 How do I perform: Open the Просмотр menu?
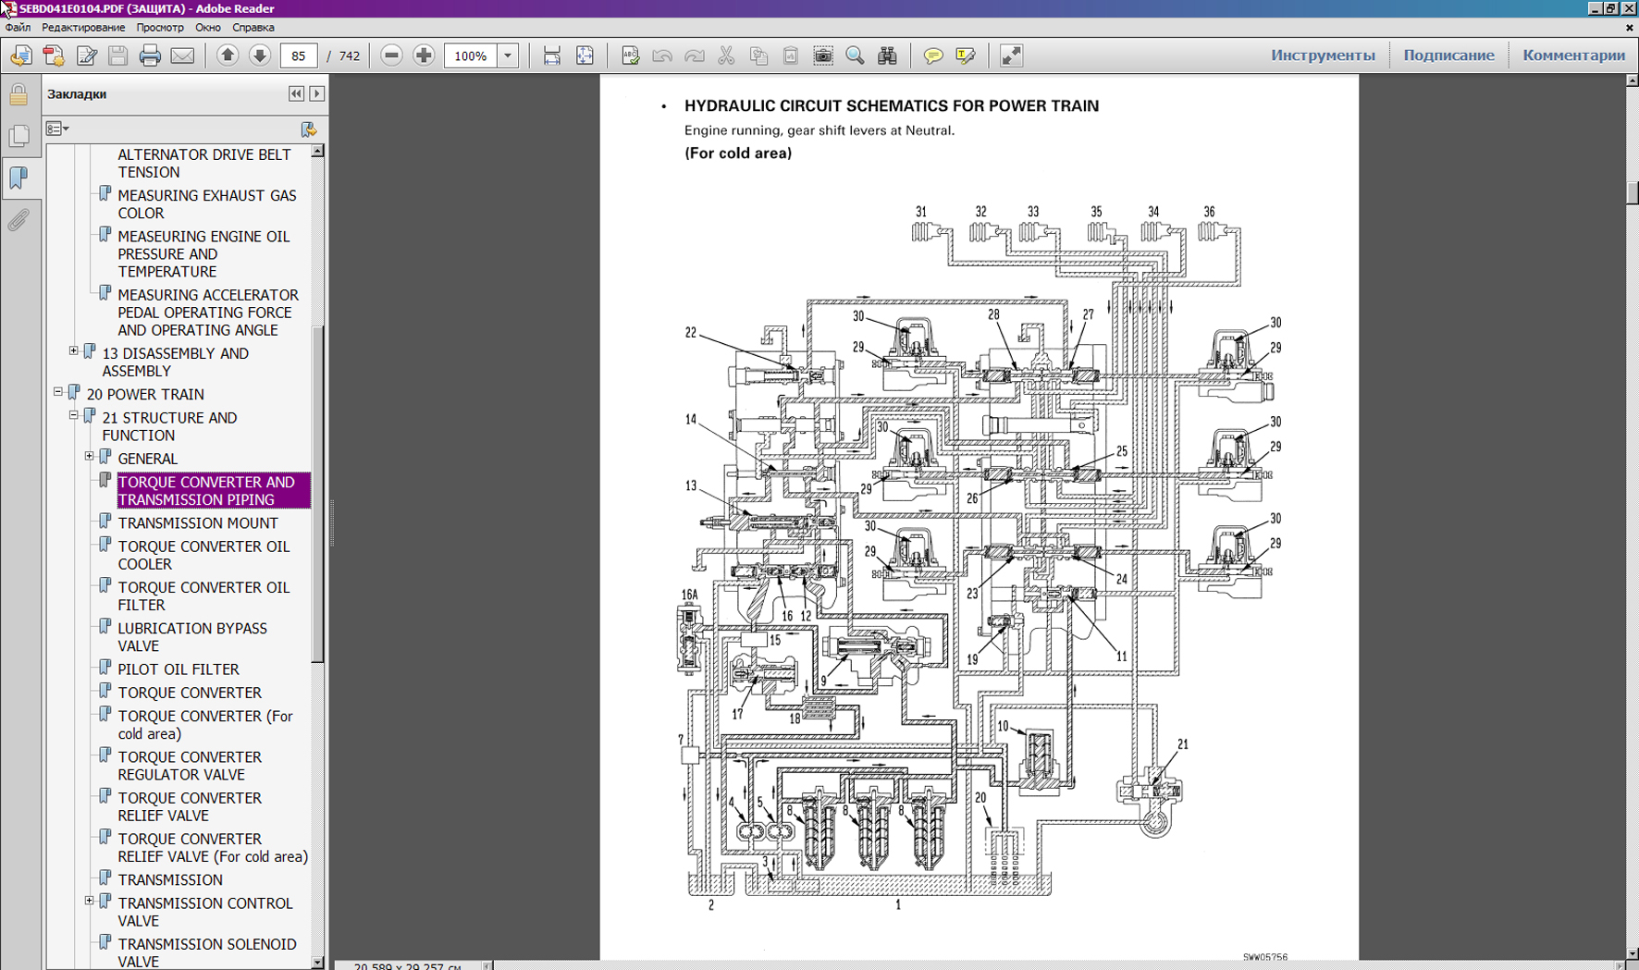pyautogui.click(x=159, y=28)
